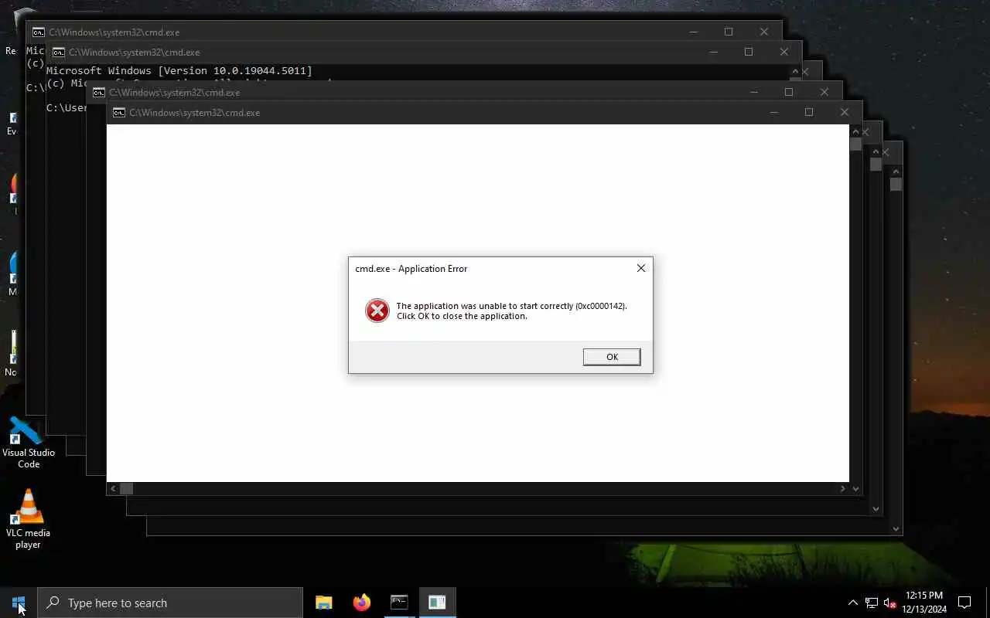Screen dimensions: 990x618
Task: Open Firefox from the taskbar
Action: pos(361,603)
